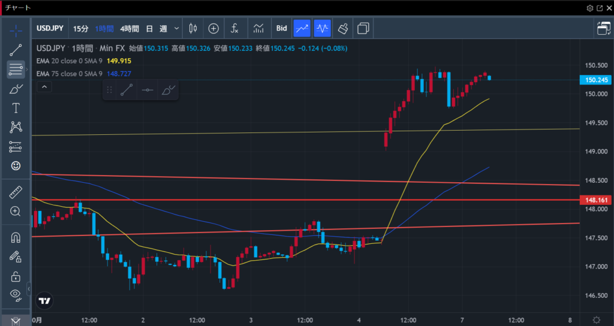The width and height of the screenshot is (614, 326).
Task: Select the Text annotation tool
Action: tap(16, 108)
